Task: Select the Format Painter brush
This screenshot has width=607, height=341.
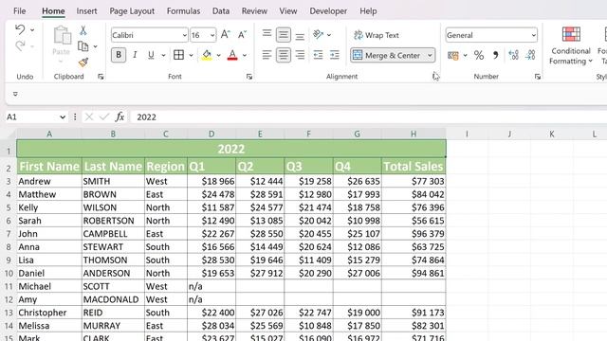Action: 83,62
